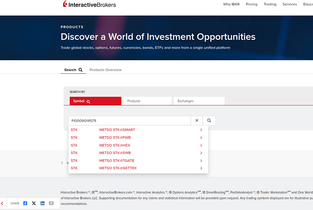Select the Exchanges search-by tab
Viewport: 313px width, 210px height.
coord(199,101)
